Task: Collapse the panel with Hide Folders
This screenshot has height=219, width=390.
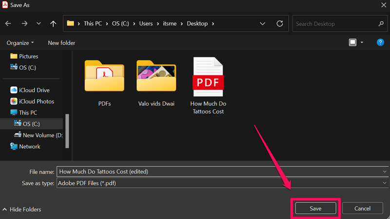Action: click(x=22, y=209)
